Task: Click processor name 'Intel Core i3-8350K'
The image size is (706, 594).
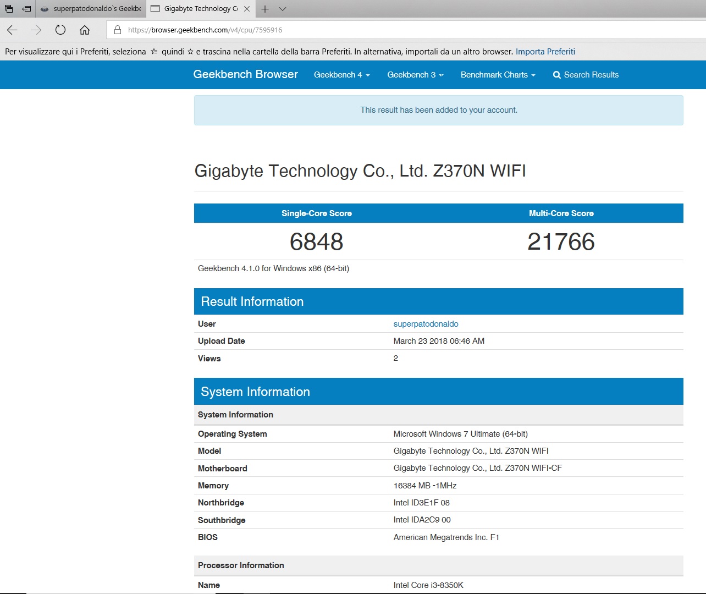Action: (x=428, y=585)
